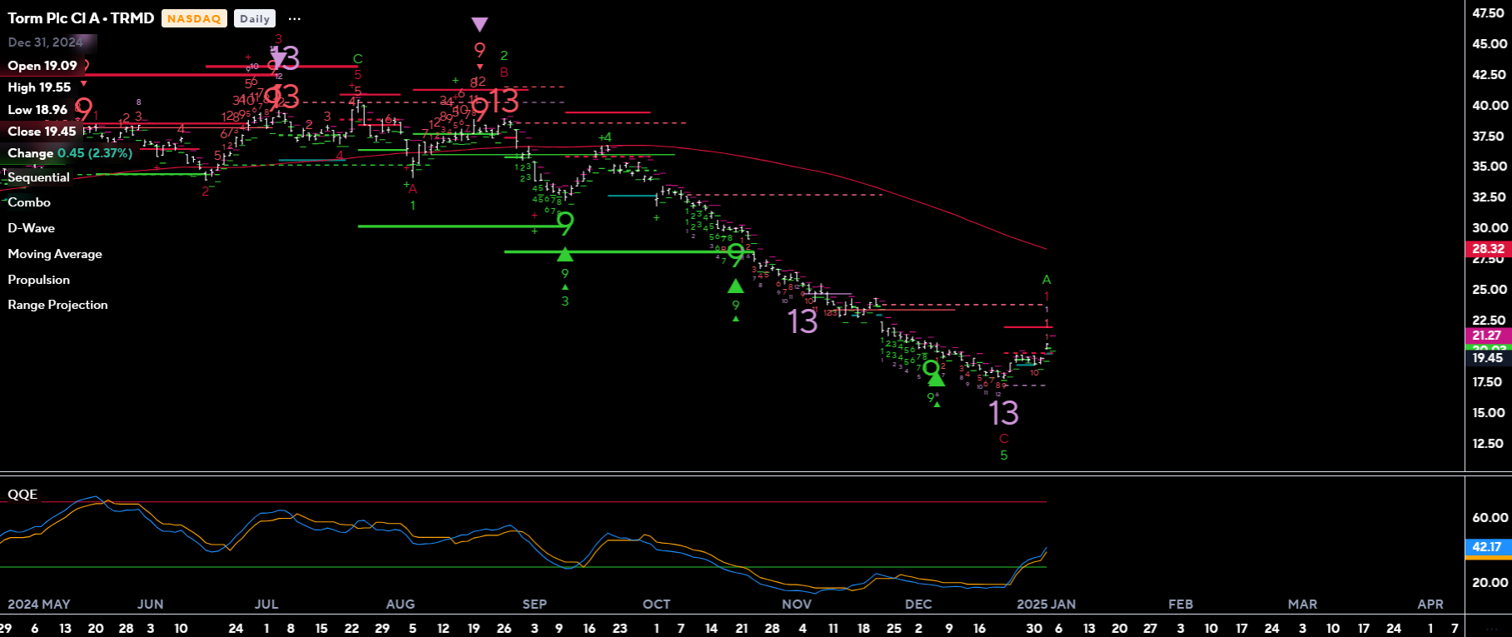Screen dimensions: 1512x637
Task: Click the red 28.32 price axis tag
Action: coord(1488,249)
